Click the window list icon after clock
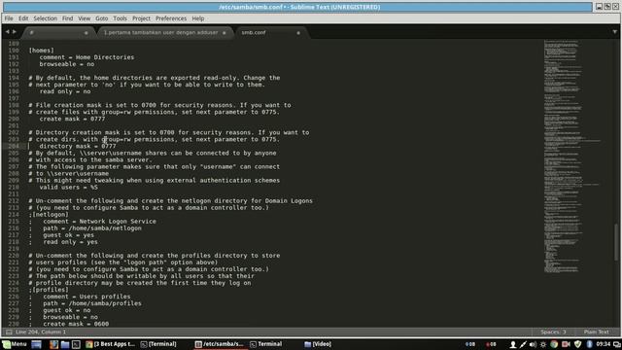This screenshot has width=622, height=350. click(616, 344)
